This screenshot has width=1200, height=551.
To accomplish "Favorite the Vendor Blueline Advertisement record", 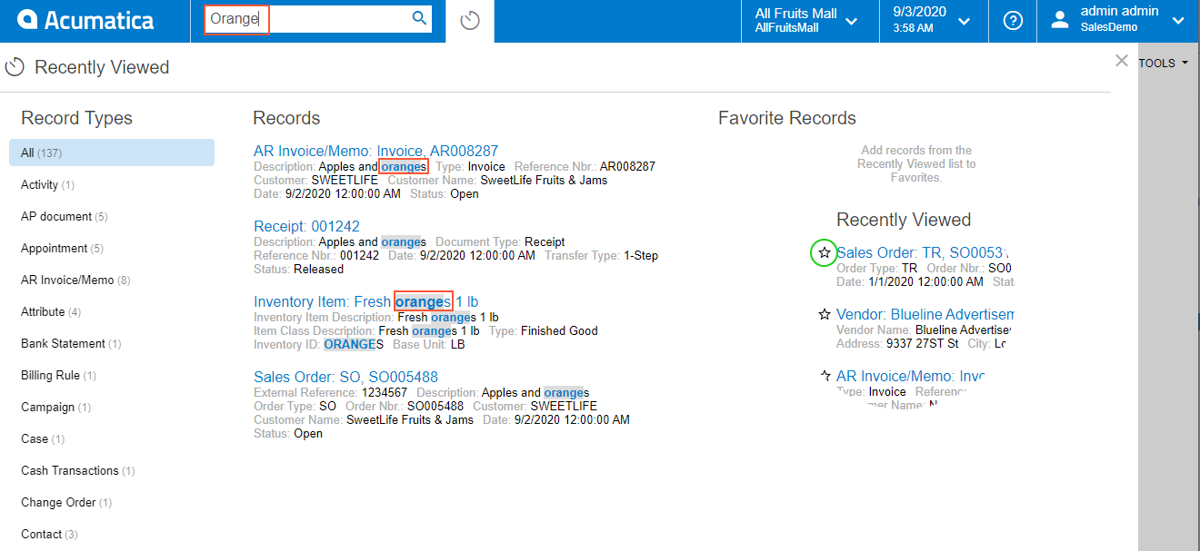I will click(824, 314).
